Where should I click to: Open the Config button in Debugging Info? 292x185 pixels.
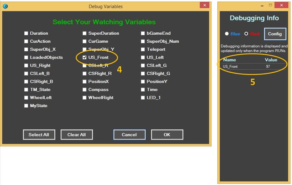click(x=275, y=34)
